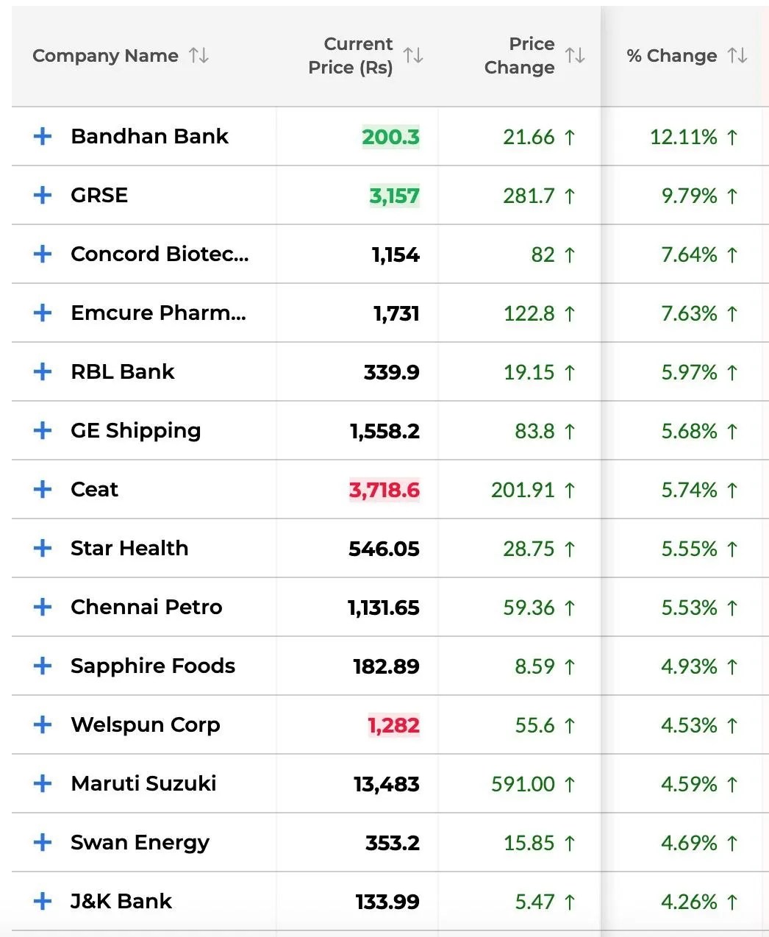Toggle sort order on Company Name
Screen dimensions: 769x937
[199, 56]
